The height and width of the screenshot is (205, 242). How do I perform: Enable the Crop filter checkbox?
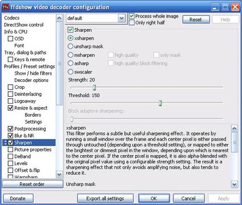pyautogui.click(x=10, y=87)
